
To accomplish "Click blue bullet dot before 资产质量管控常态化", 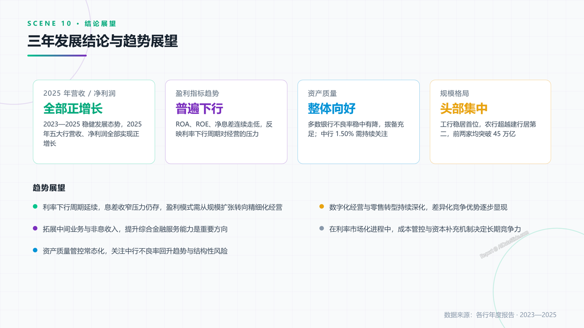I will click(x=35, y=250).
